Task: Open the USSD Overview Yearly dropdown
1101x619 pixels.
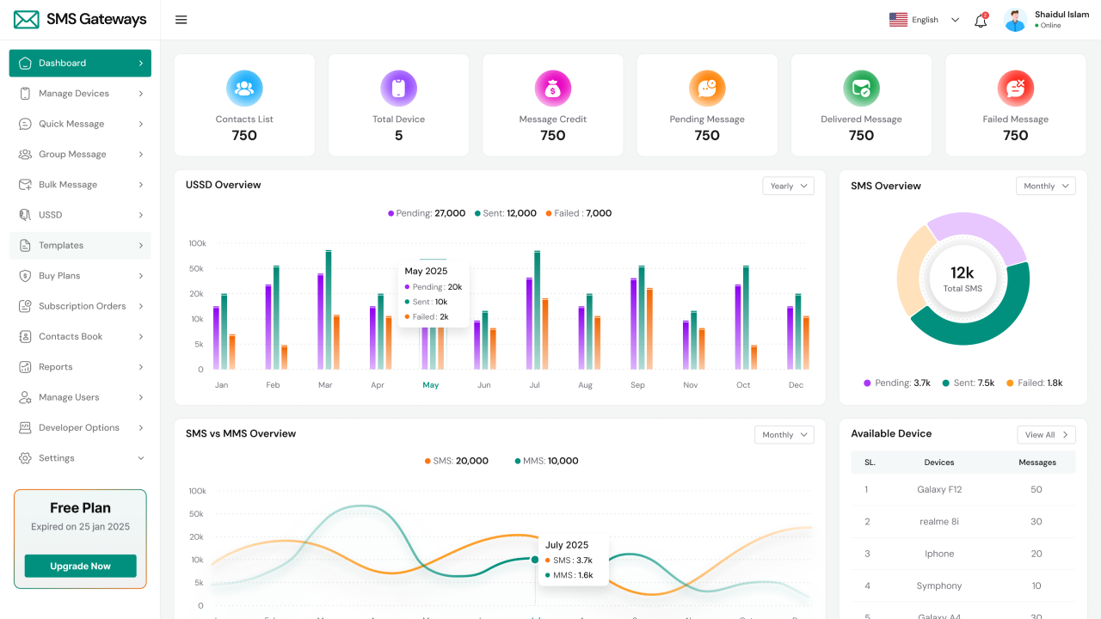Action: (788, 186)
